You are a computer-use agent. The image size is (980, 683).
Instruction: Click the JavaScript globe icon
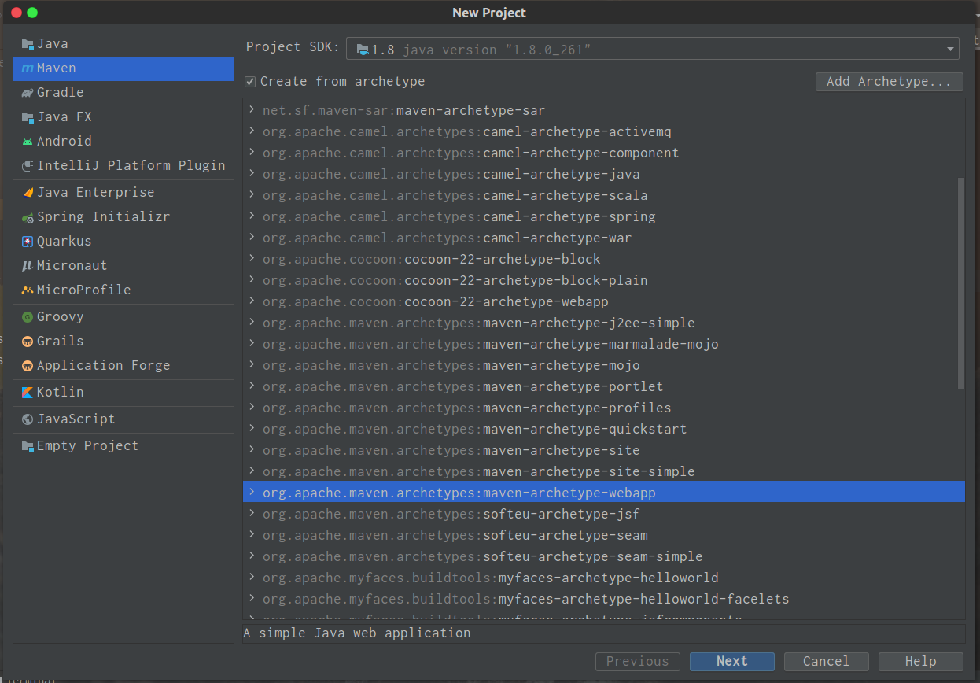(x=28, y=419)
